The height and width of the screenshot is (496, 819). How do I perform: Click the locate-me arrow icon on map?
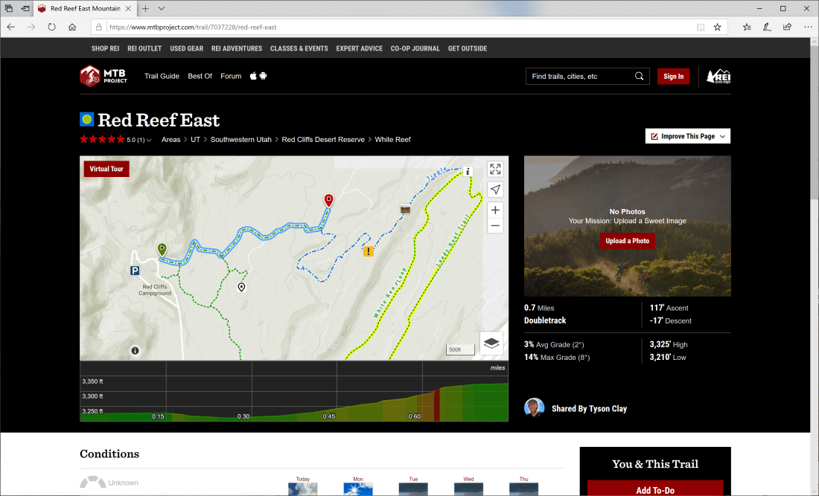[x=495, y=190]
